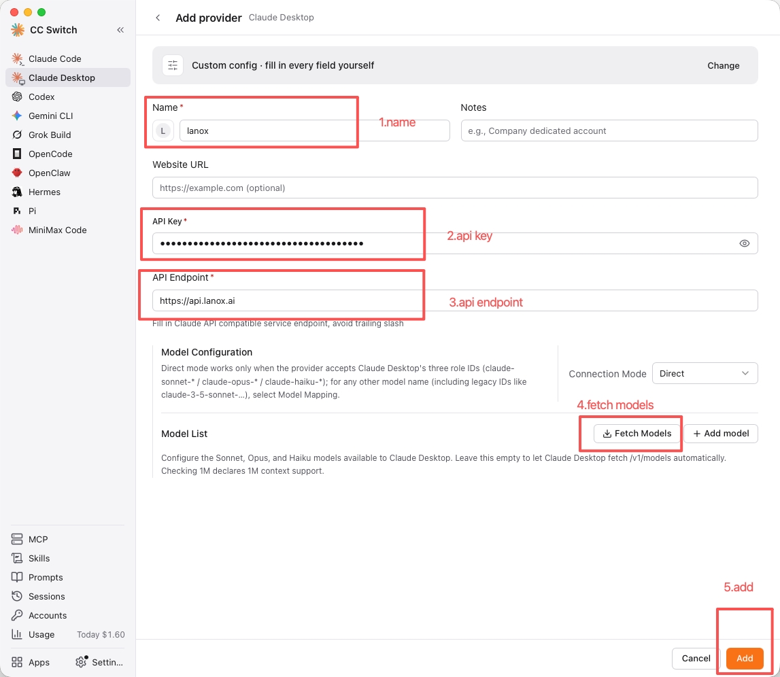Click the Fetch Models button
780x677 pixels.
637,434
